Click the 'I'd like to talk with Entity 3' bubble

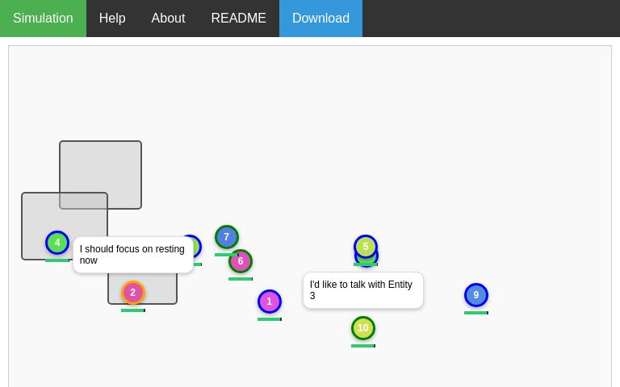[x=362, y=290]
